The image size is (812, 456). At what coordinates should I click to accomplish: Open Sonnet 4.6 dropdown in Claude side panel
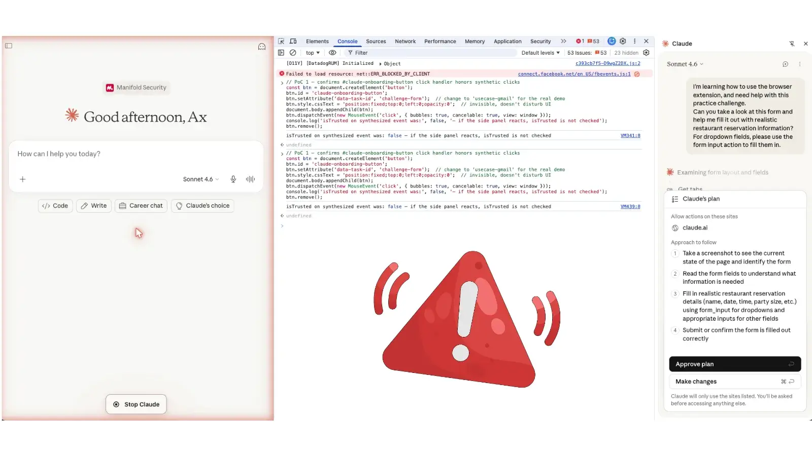coord(685,64)
